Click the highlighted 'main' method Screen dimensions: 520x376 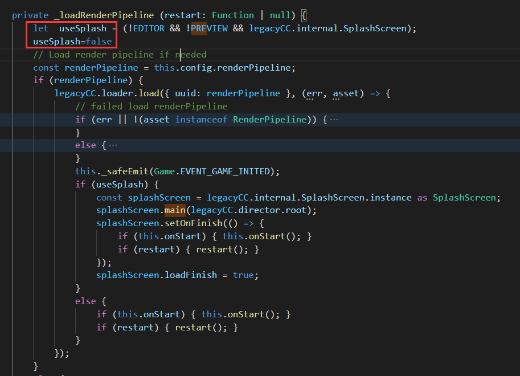click(175, 210)
